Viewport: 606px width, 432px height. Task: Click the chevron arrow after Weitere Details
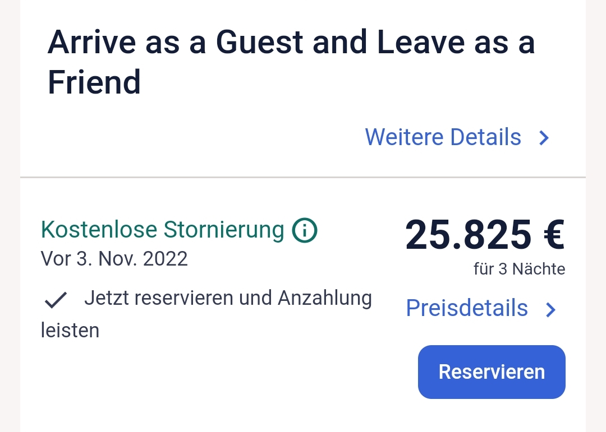544,138
